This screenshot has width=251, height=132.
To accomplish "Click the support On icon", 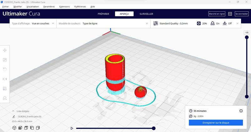I will click(212, 24).
